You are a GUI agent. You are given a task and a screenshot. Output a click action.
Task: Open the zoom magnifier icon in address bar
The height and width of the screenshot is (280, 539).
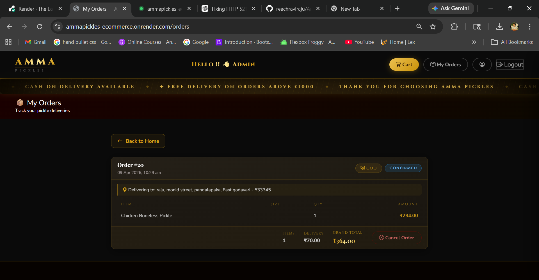point(419,27)
